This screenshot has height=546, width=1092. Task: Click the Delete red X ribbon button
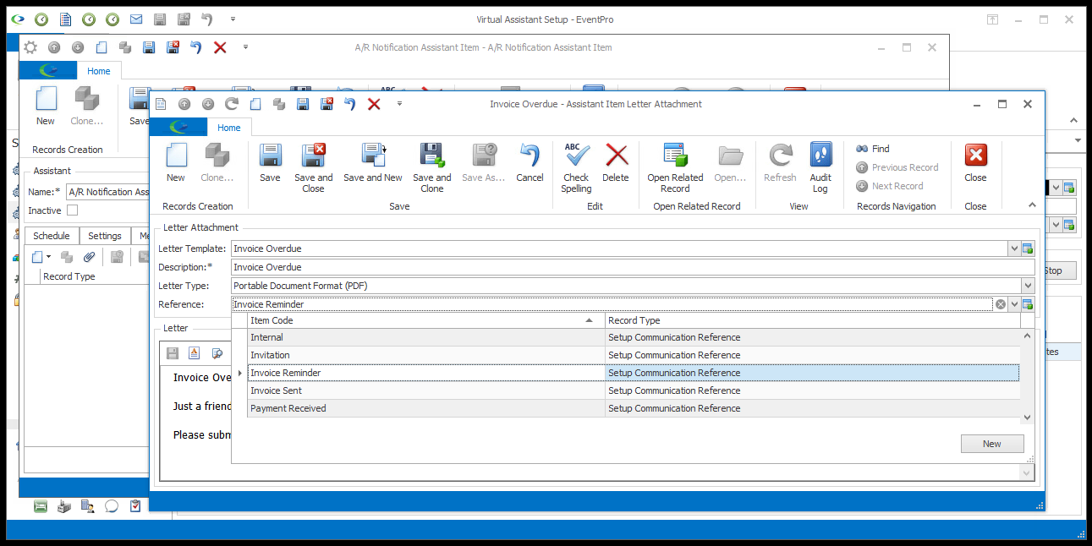(x=616, y=162)
